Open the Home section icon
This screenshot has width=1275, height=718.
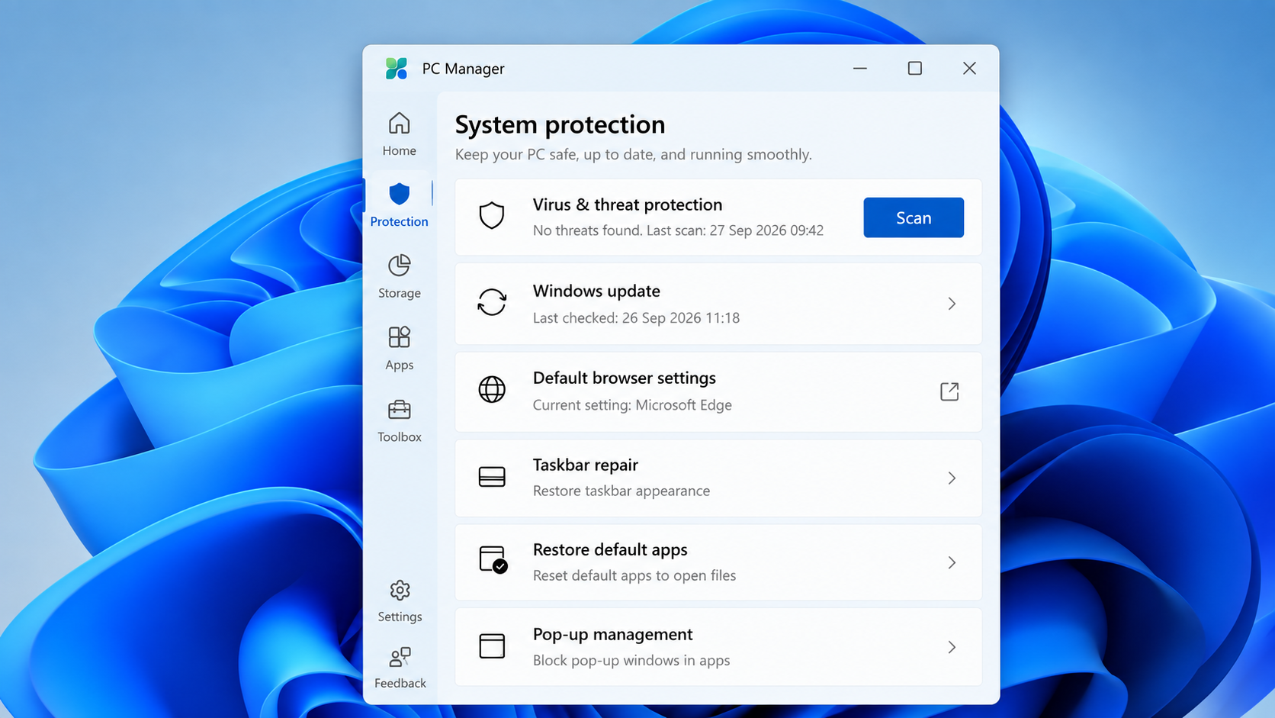click(x=400, y=123)
